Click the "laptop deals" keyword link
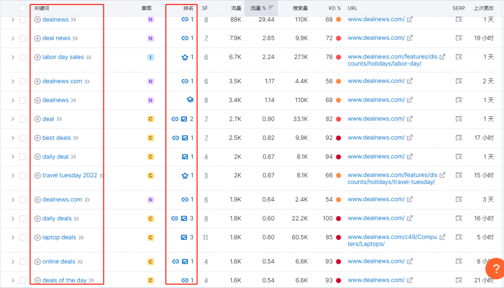504x288 pixels. (59, 237)
